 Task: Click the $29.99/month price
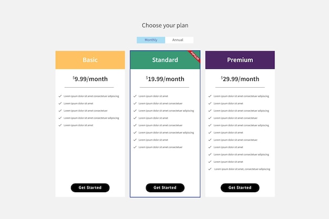pyautogui.click(x=240, y=79)
